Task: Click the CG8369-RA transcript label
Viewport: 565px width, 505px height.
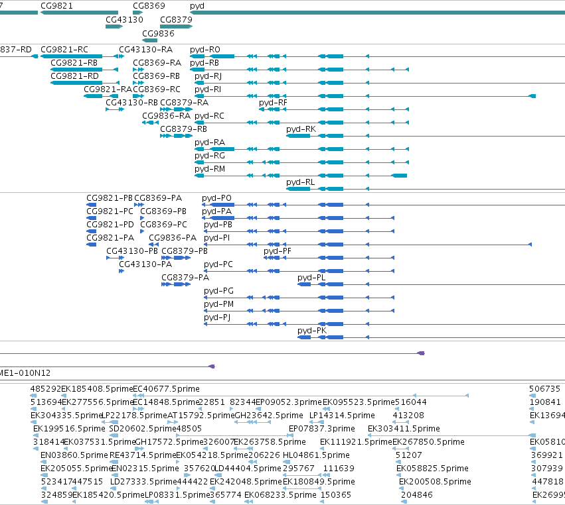Action: [x=157, y=62]
